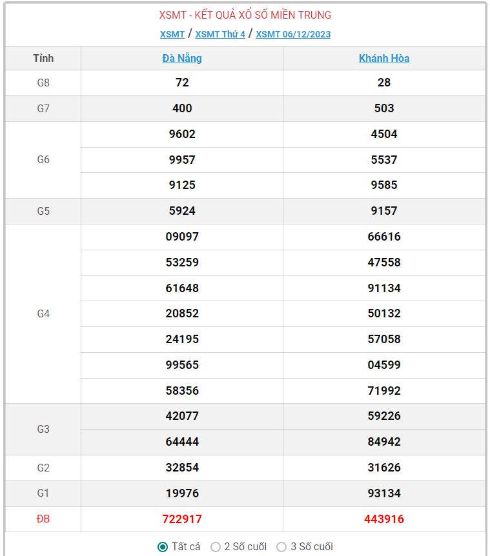
Task: Click the Khánh Hòa G2 number 31626
Action: (x=384, y=468)
